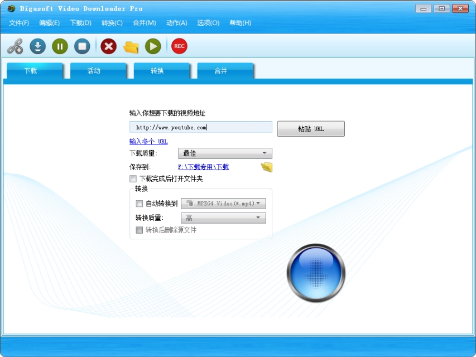Switch to 下载 tab
The height and width of the screenshot is (357, 476).
pos(35,71)
